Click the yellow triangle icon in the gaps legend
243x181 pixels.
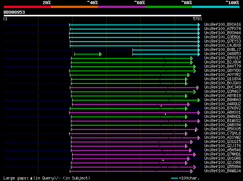coord(31,178)
